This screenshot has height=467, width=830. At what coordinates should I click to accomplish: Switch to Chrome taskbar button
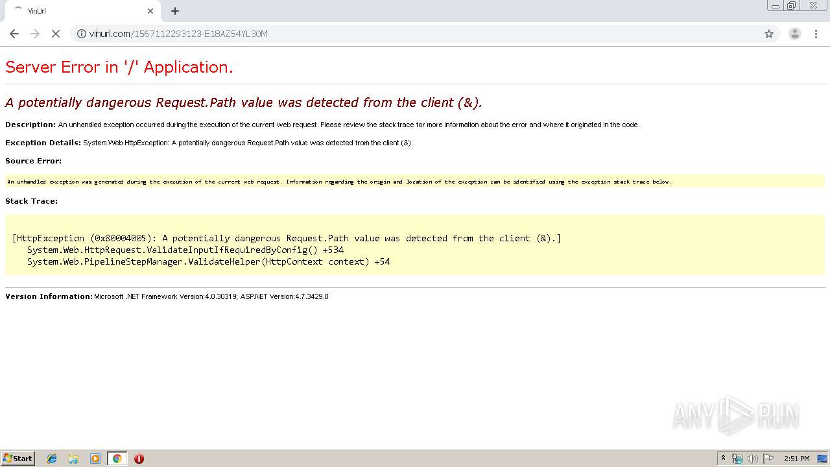[117, 459]
